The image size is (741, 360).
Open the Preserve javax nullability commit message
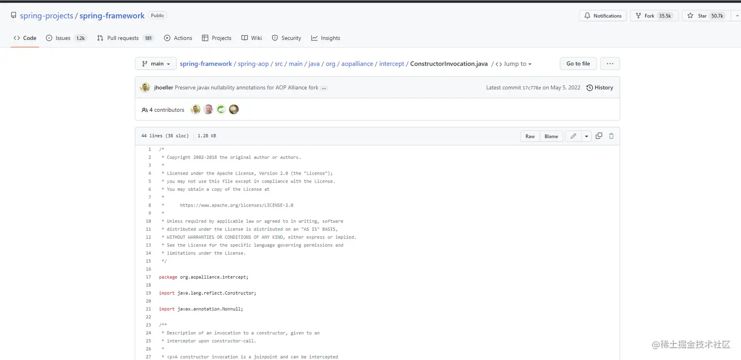pyautogui.click(x=247, y=88)
